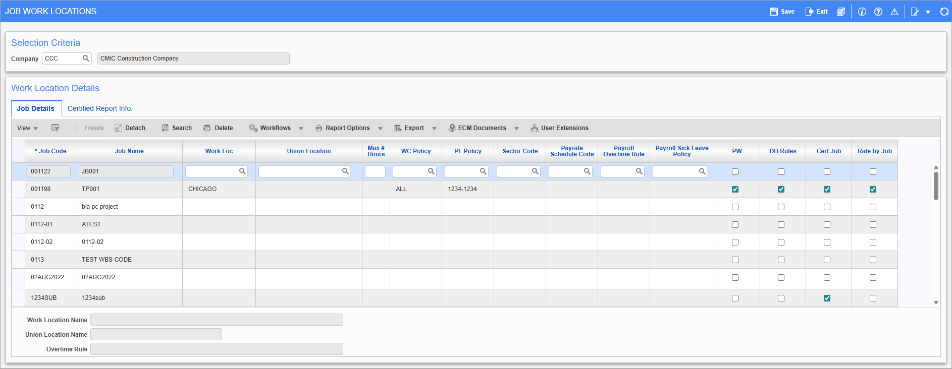This screenshot has width=952, height=369.
Task: Click the Exit door icon
Action: [809, 12]
